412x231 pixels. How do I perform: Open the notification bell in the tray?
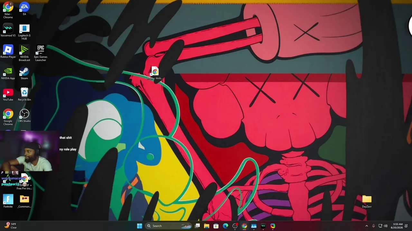pos(406,226)
